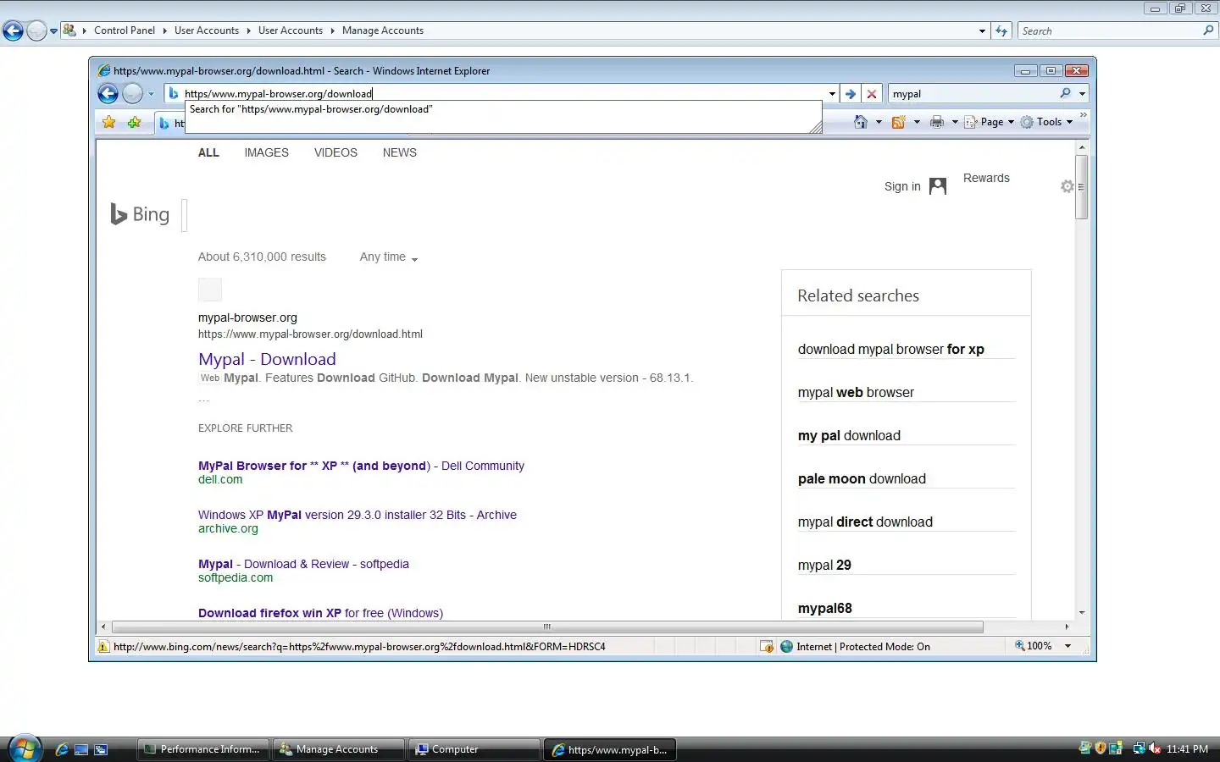The height and width of the screenshot is (762, 1220).
Task: Click the Add to Favorites icon
Action: tap(134, 122)
